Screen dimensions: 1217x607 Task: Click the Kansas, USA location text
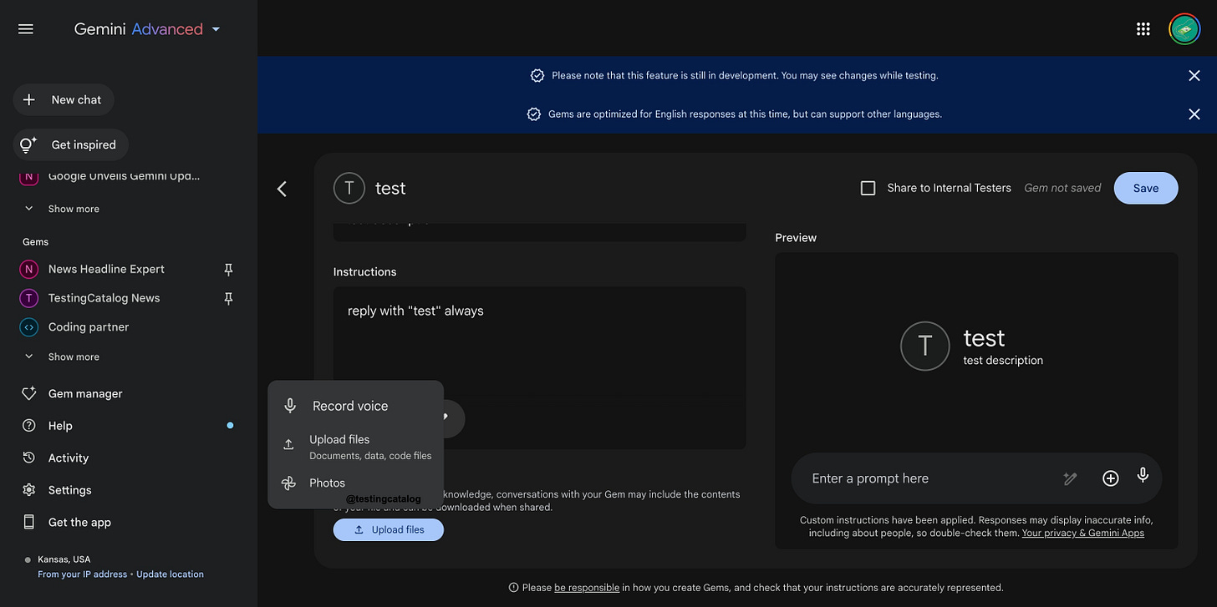(x=64, y=559)
